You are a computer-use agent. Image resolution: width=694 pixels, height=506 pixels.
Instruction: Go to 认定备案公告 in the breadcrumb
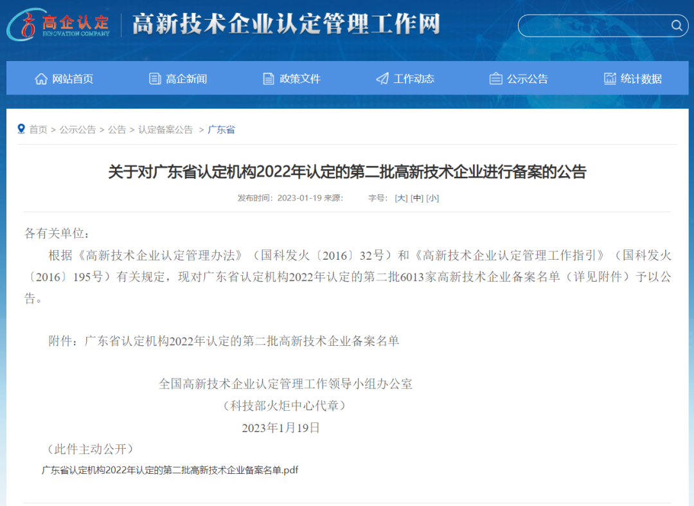pyautogui.click(x=166, y=130)
